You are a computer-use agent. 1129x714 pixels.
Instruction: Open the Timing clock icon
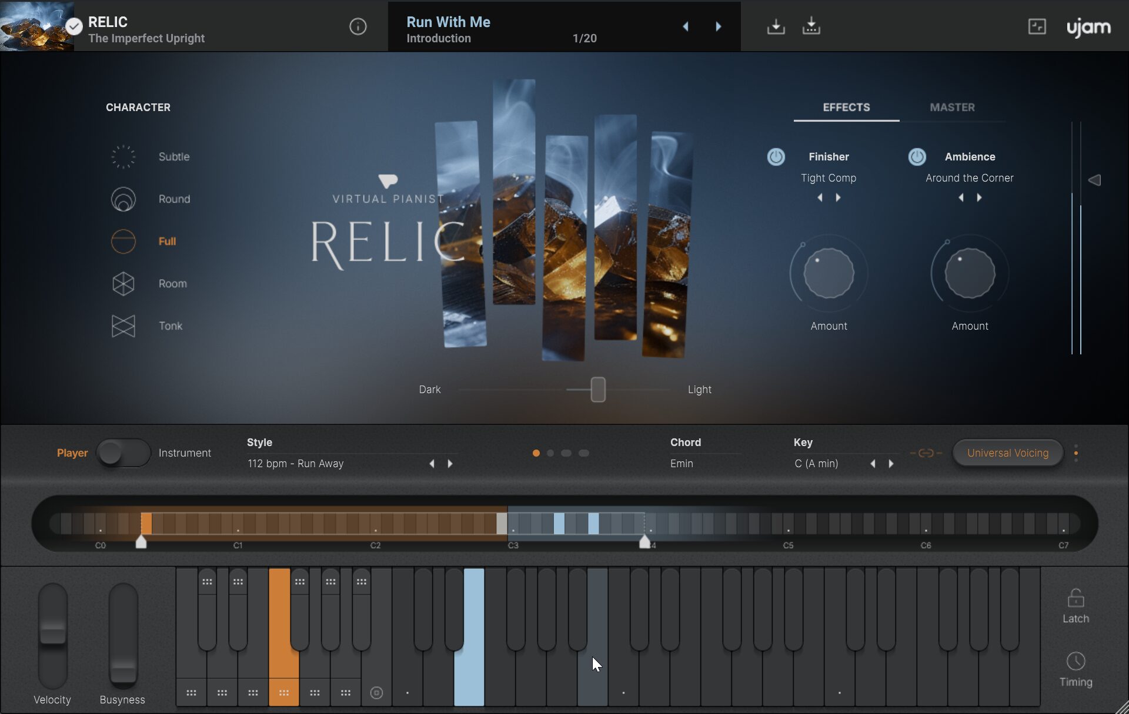(1075, 661)
